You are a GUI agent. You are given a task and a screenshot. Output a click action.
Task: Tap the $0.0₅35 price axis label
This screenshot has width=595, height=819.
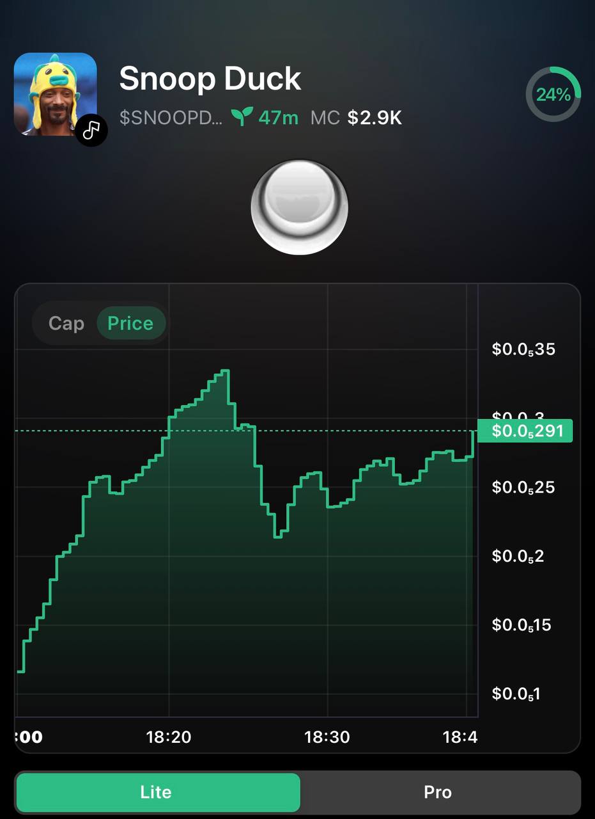523,349
